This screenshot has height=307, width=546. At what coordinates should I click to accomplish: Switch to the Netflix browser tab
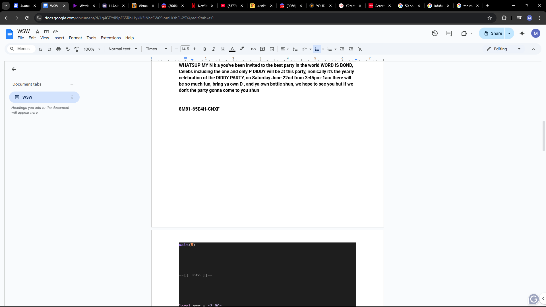coord(202,6)
